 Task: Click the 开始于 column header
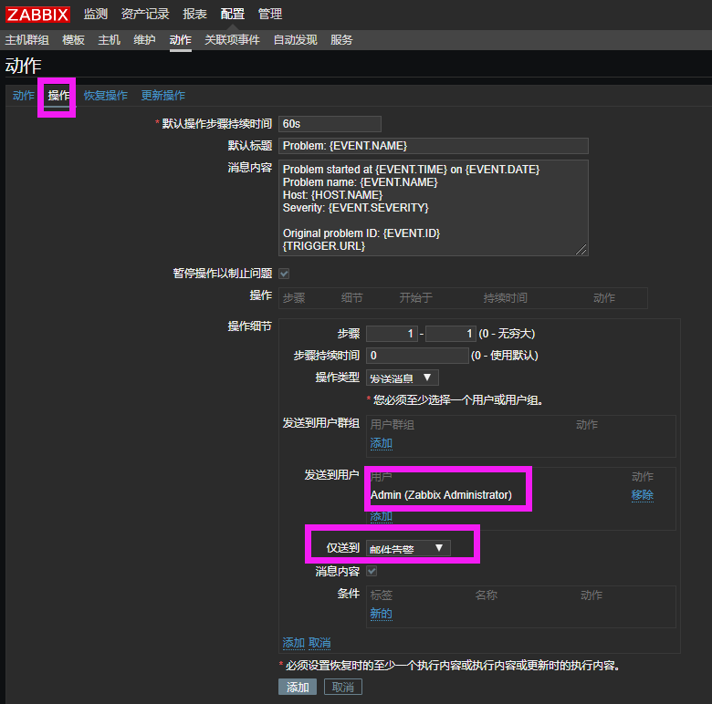415,298
